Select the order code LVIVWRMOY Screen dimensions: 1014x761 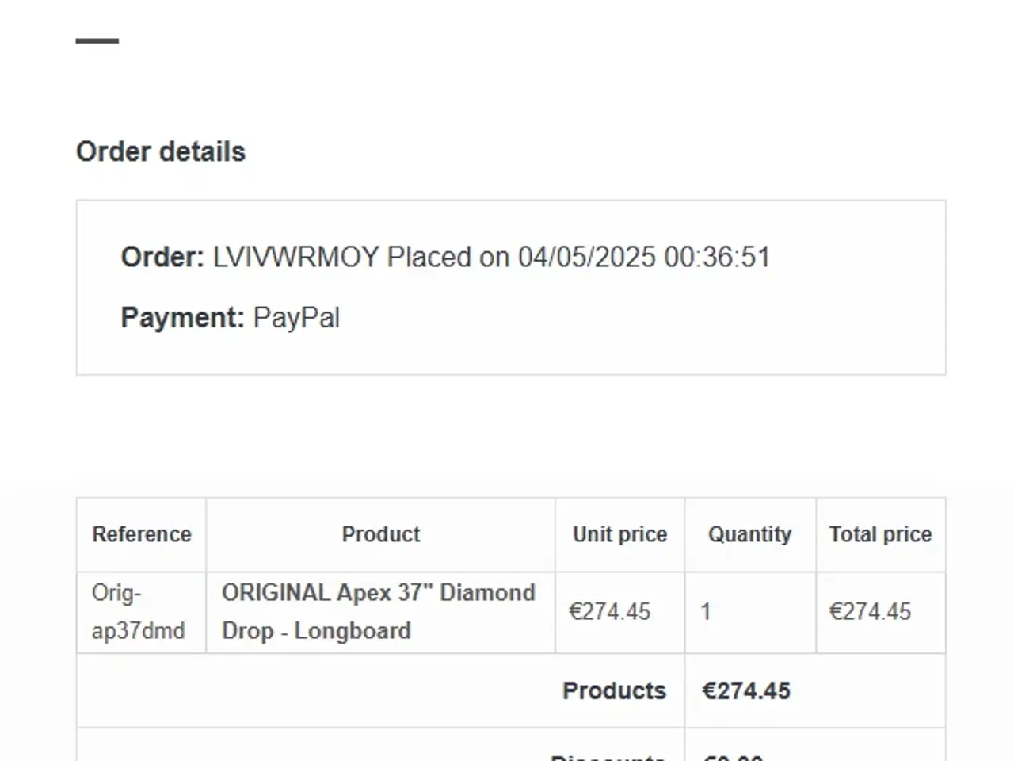(x=295, y=258)
